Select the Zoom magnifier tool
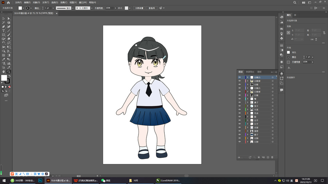This screenshot has width=328, height=184. (9, 72)
